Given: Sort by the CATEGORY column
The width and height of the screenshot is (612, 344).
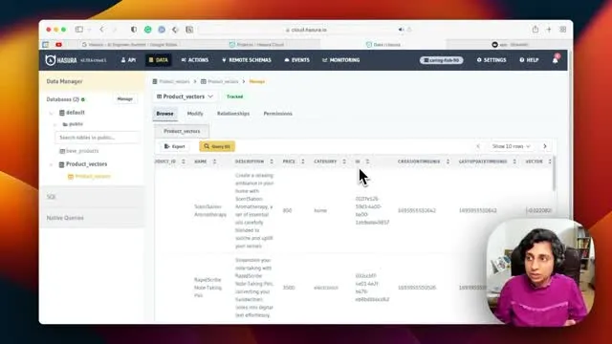Looking at the screenshot, I should (x=330, y=161).
